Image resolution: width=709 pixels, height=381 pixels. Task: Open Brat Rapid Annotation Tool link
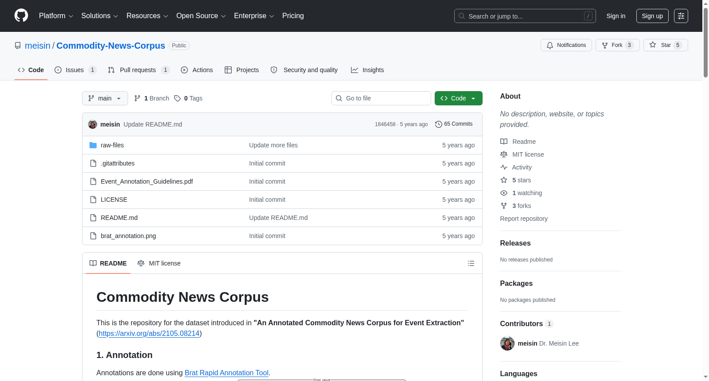pyautogui.click(x=226, y=373)
